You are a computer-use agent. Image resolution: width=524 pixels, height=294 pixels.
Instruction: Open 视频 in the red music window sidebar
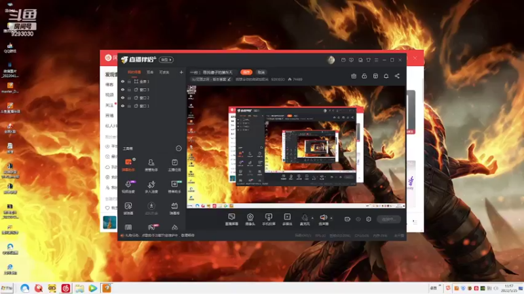109,95
